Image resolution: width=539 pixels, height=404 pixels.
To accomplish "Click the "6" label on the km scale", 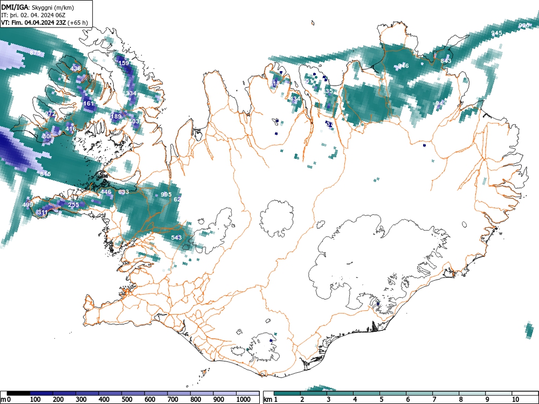I will (408, 400).
